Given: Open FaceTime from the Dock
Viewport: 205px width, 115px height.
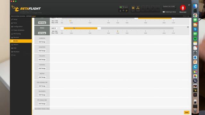Looking at the screenshot, I should pos(195,34).
